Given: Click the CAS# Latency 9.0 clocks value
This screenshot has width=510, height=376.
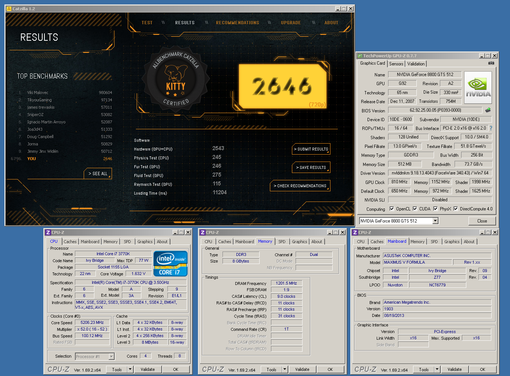Looking at the screenshot, I should click(x=286, y=296).
